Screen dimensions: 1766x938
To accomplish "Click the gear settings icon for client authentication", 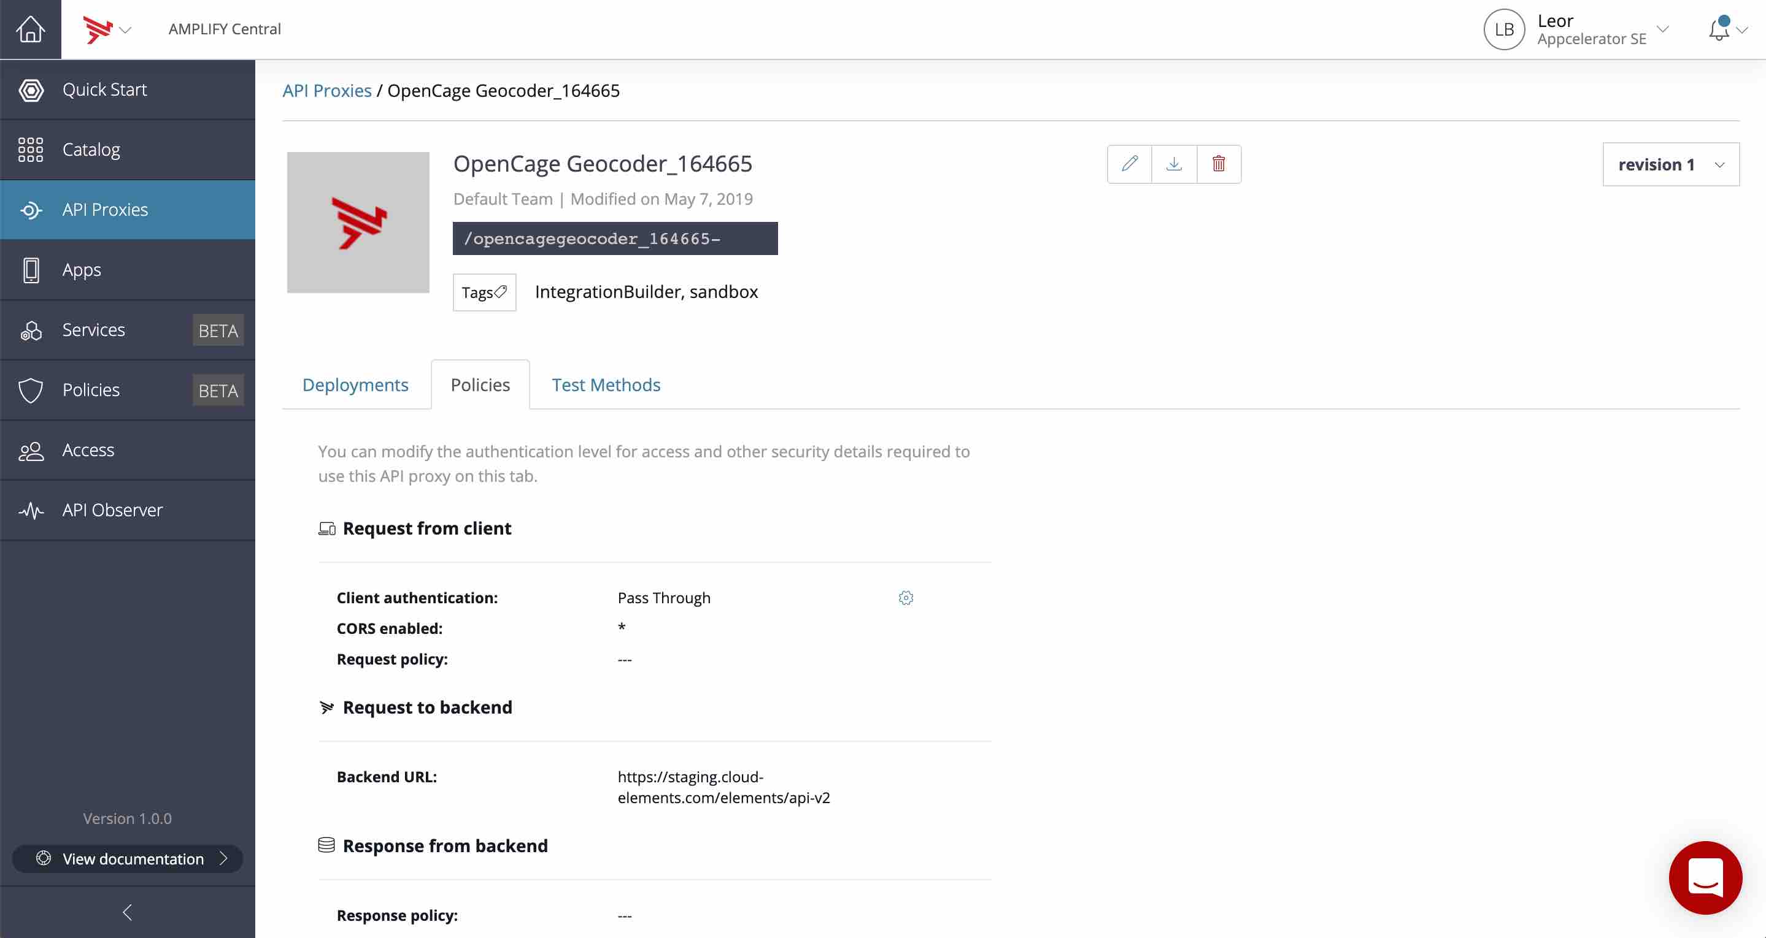I will 906,597.
